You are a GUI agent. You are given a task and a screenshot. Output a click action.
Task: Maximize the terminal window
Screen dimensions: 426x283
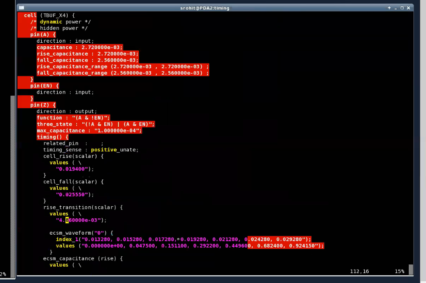pos(402,8)
